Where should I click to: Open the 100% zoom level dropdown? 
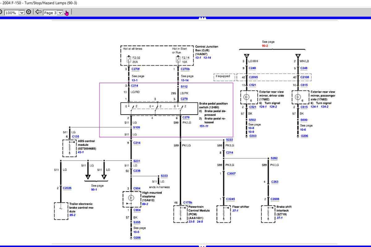pos(21,13)
